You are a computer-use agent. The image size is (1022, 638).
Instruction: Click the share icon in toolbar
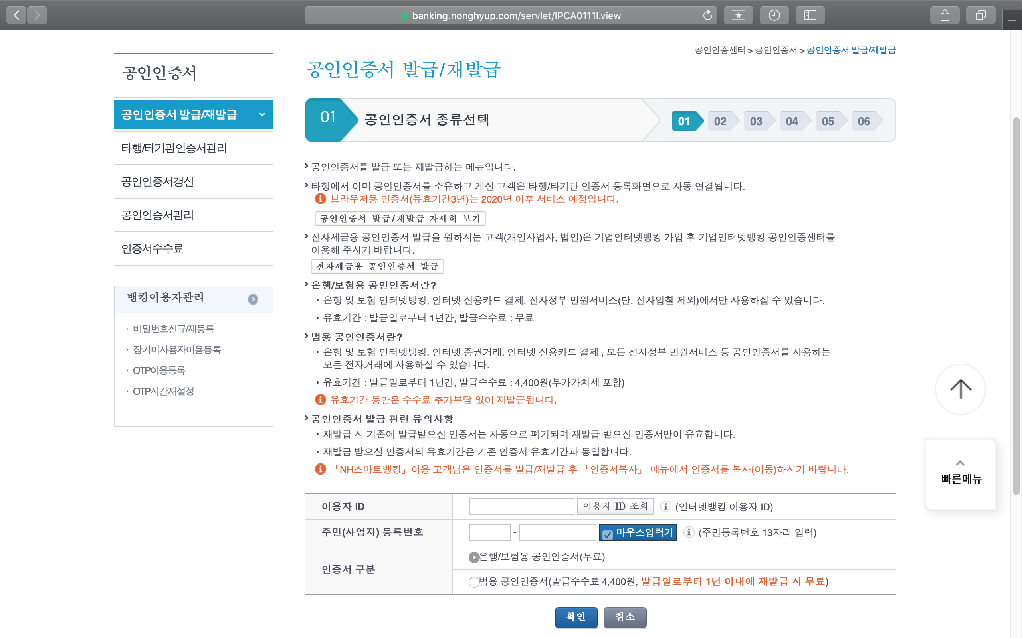(945, 16)
